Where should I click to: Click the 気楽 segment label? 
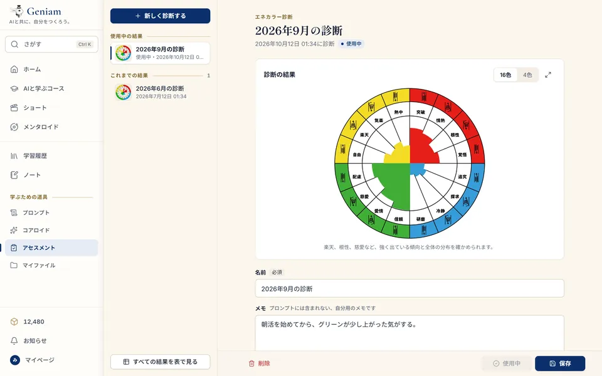coord(379,120)
